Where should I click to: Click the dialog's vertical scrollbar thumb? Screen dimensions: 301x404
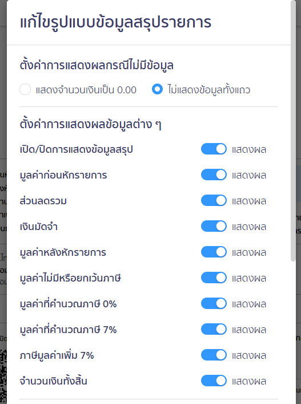click(293, 131)
